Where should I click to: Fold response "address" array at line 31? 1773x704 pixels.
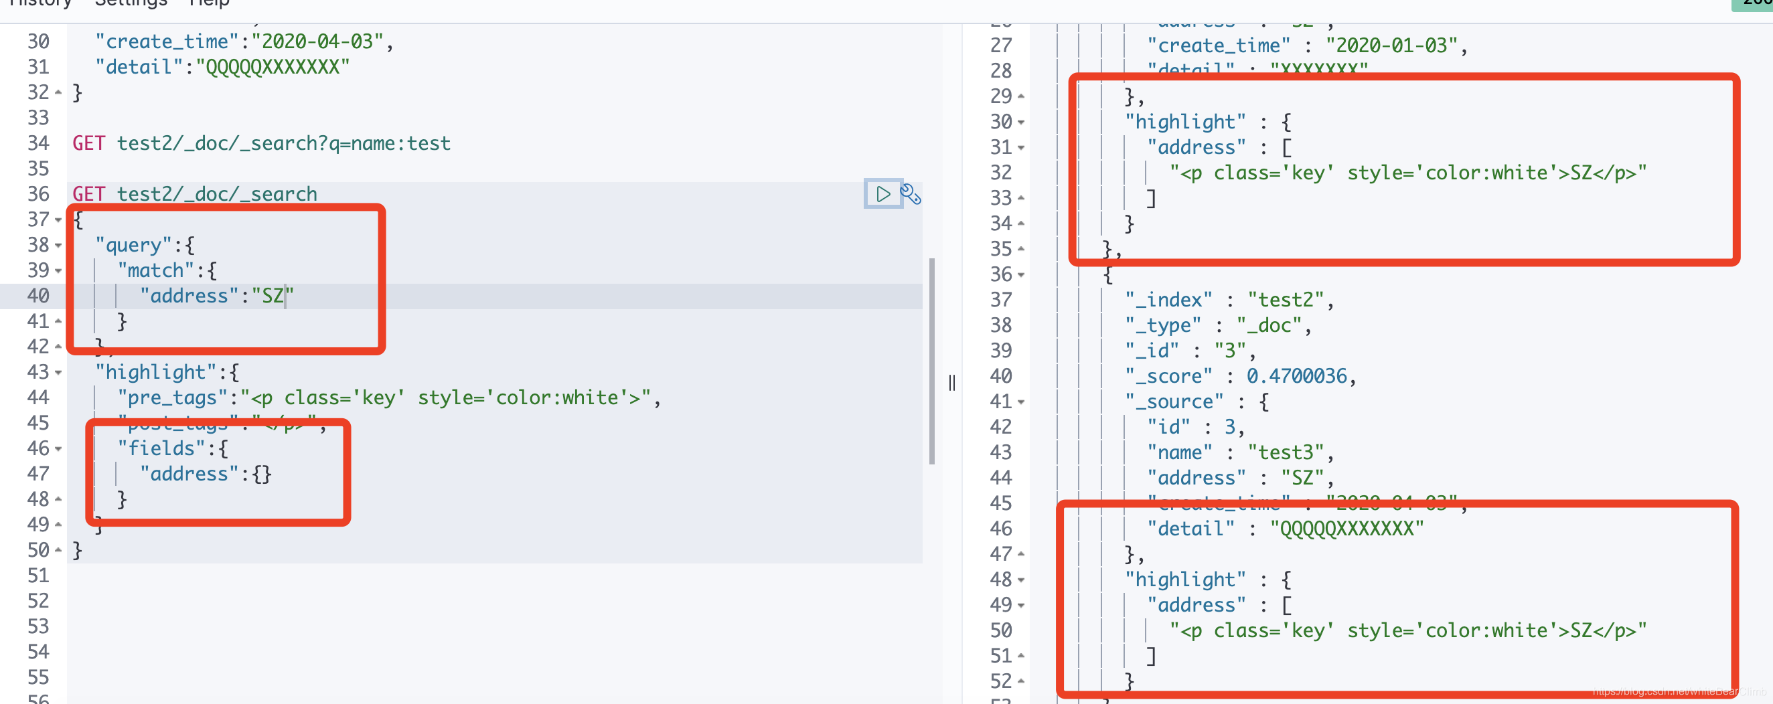[1021, 148]
